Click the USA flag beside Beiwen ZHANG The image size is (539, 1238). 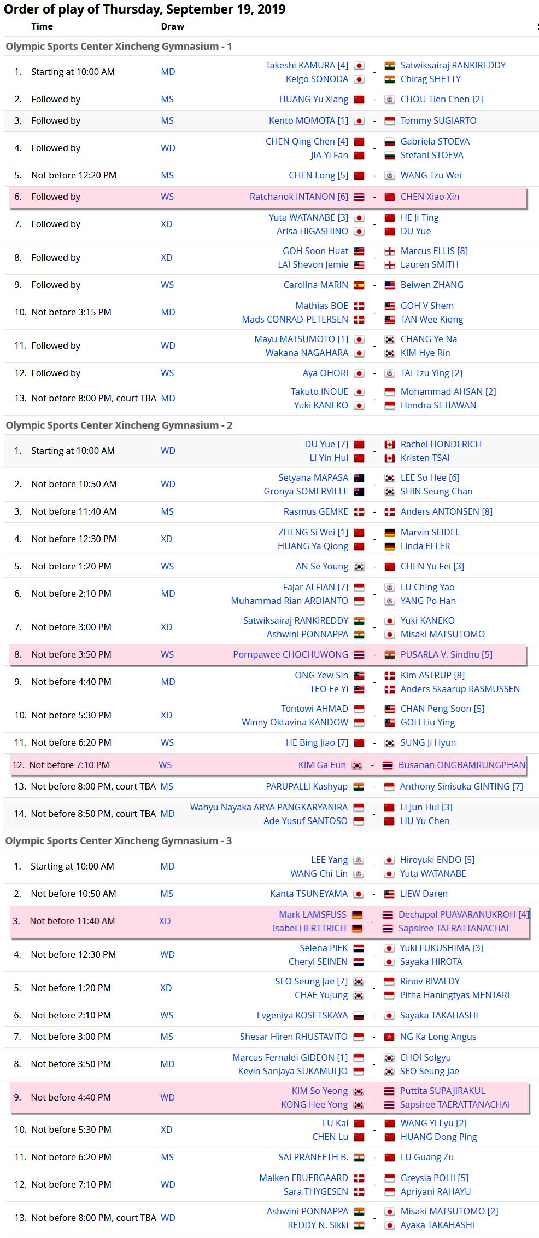click(x=390, y=285)
